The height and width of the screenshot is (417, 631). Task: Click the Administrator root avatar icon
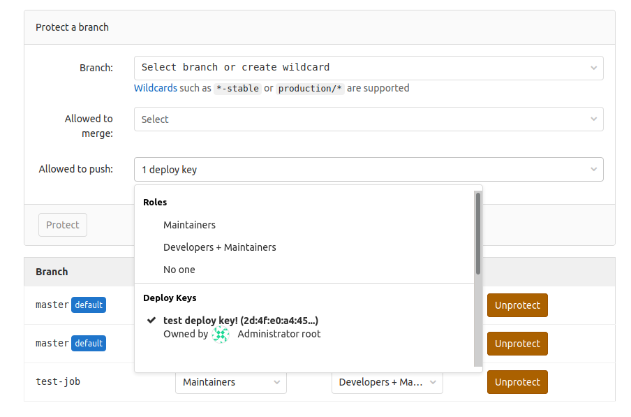click(x=221, y=334)
